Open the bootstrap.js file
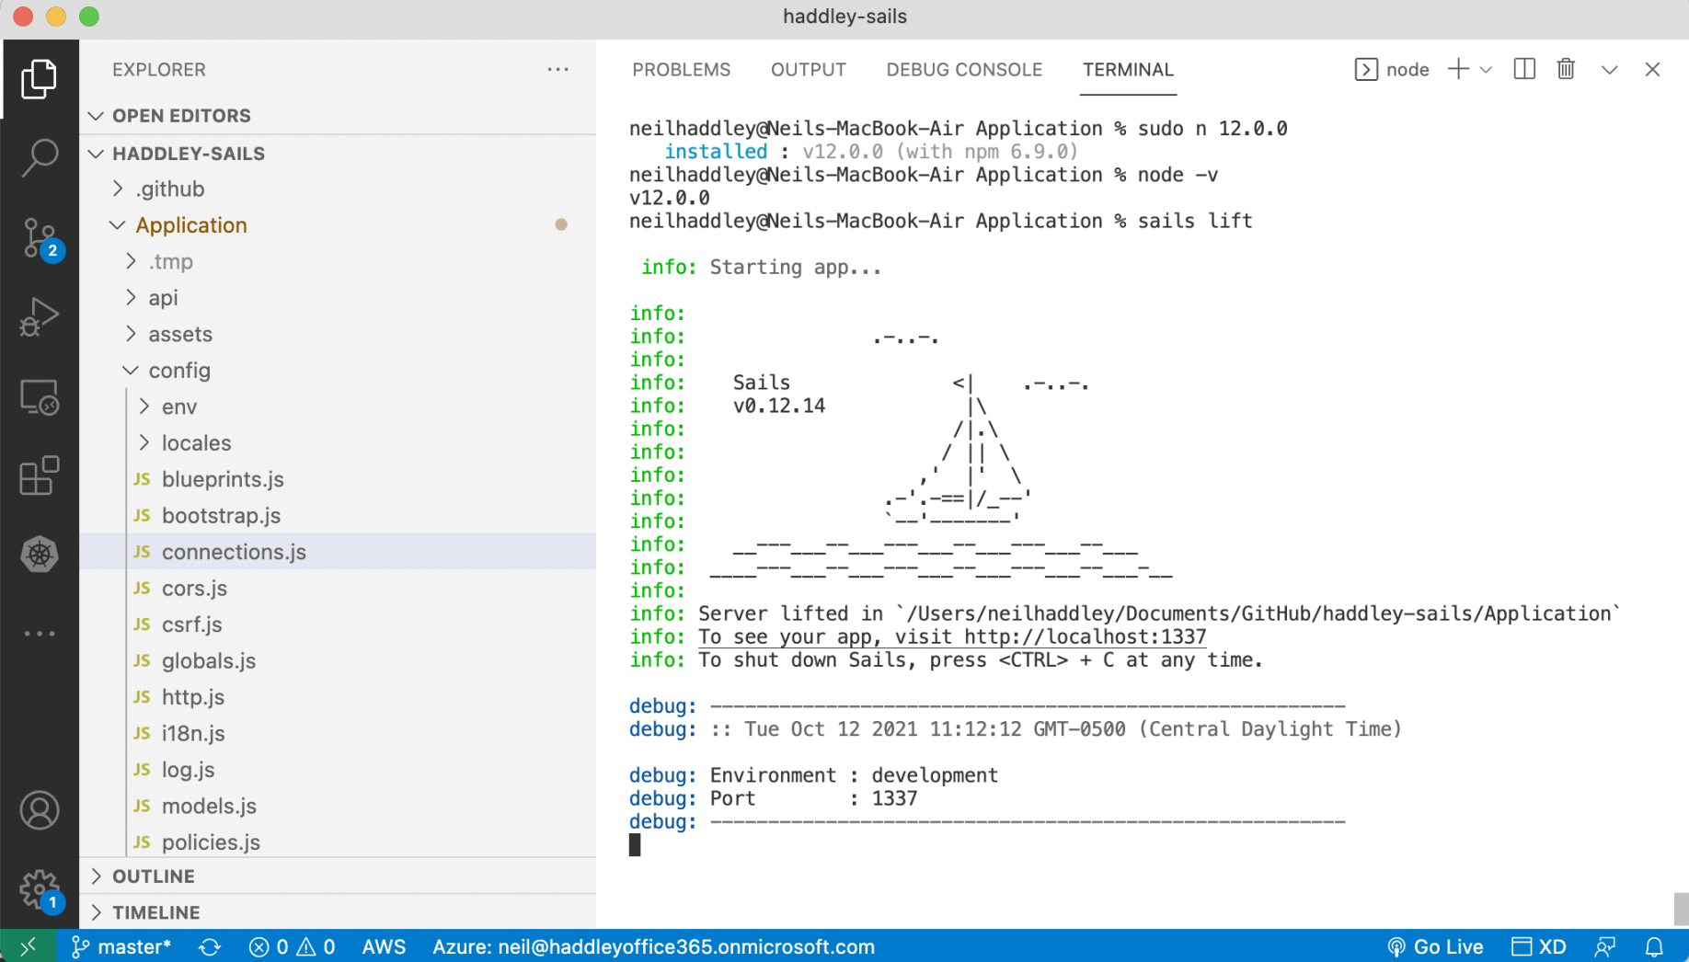 click(221, 516)
